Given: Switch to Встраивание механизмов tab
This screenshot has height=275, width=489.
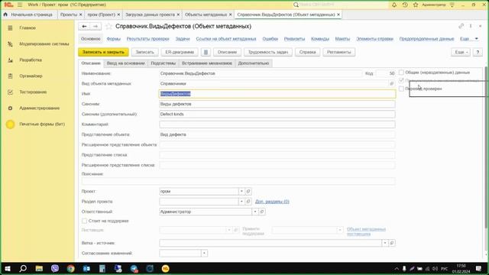Looking at the screenshot, I should tap(207, 63).
